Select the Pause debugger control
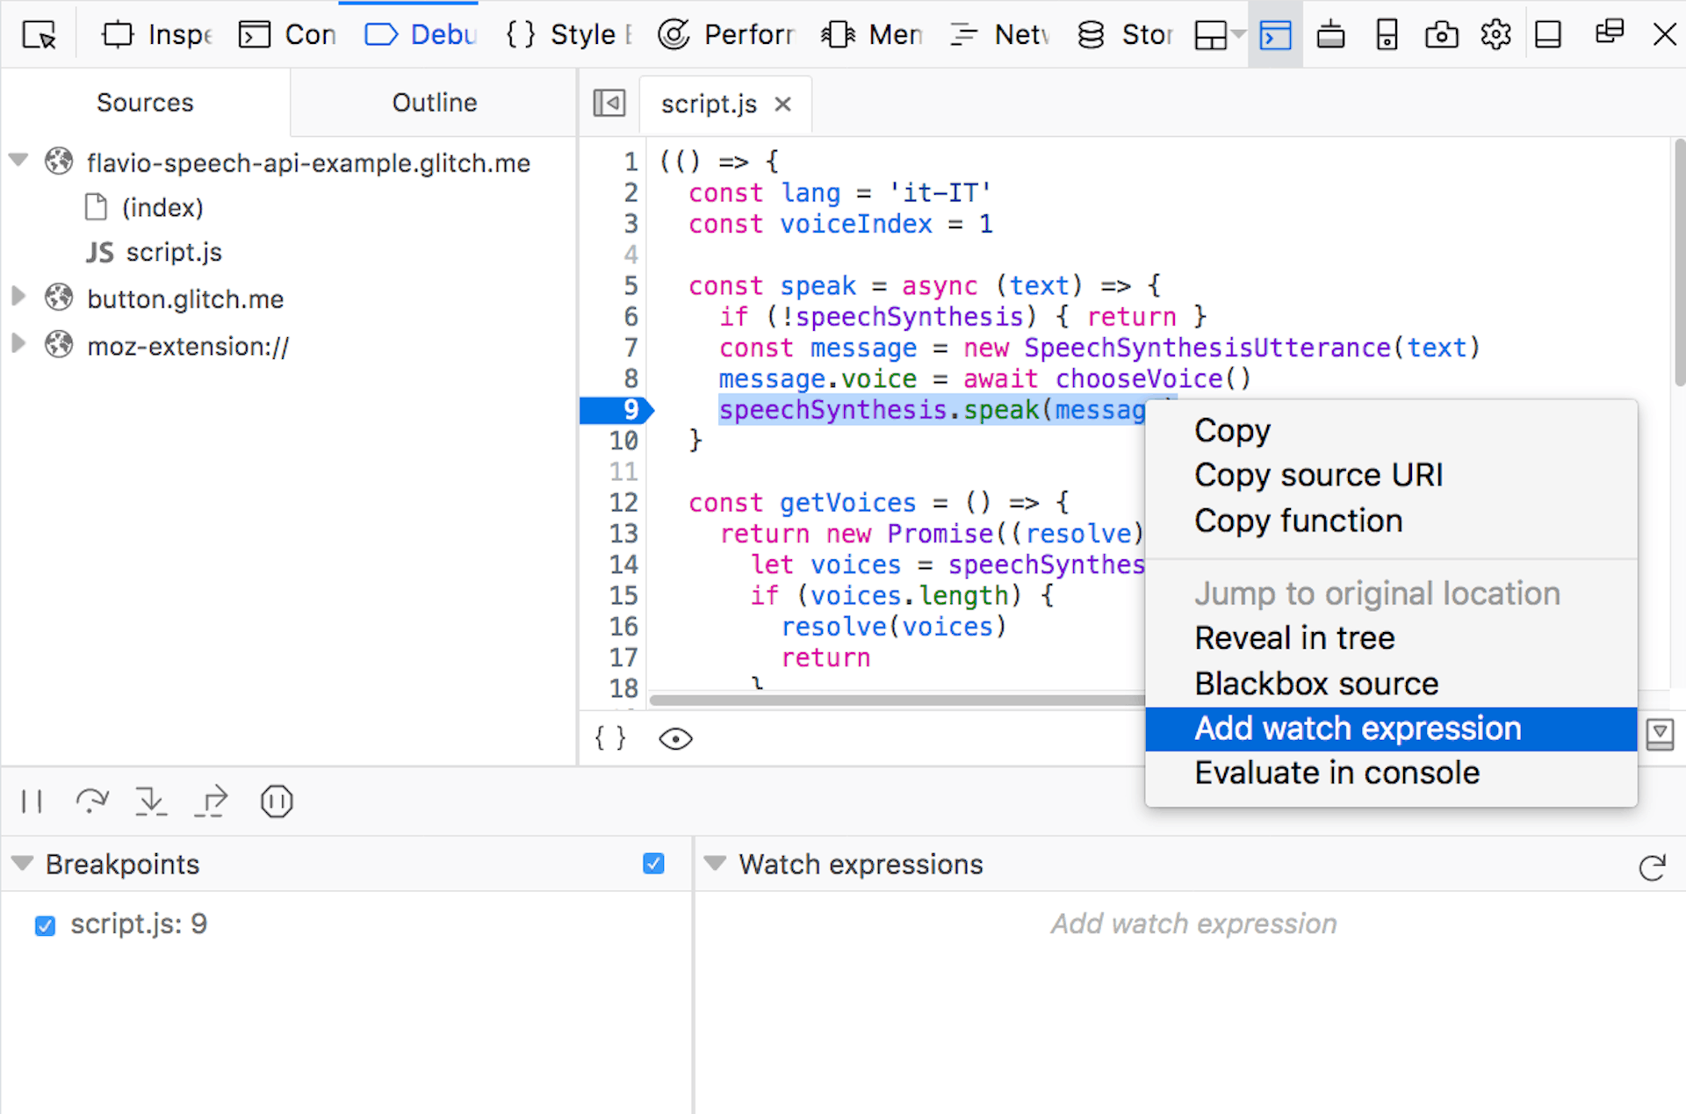Screen dimensions: 1686x1114 click(32, 801)
